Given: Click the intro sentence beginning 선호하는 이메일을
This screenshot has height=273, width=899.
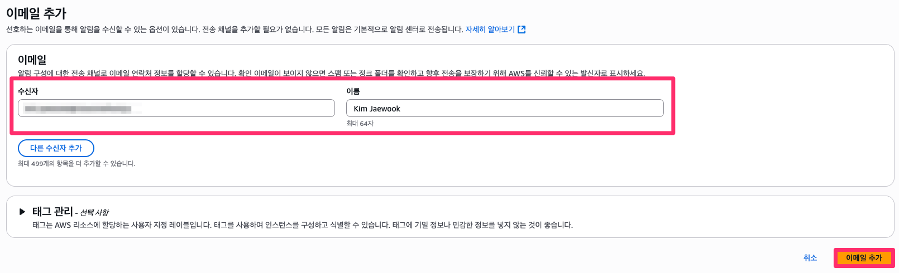Looking at the screenshot, I should (x=235, y=30).
